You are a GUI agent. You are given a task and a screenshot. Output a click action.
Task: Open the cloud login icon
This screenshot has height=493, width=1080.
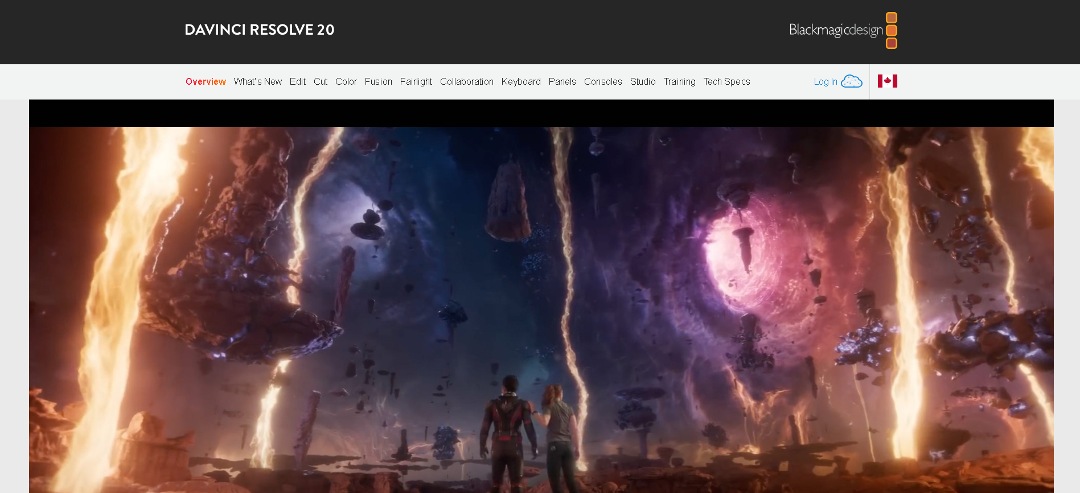(x=852, y=81)
